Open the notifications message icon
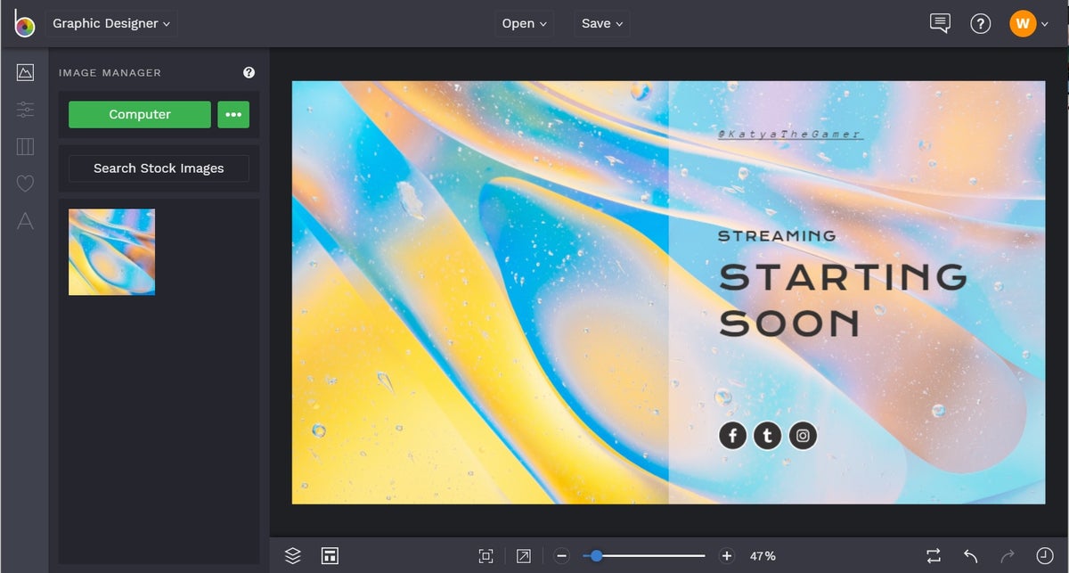The width and height of the screenshot is (1069, 573). pos(939,23)
